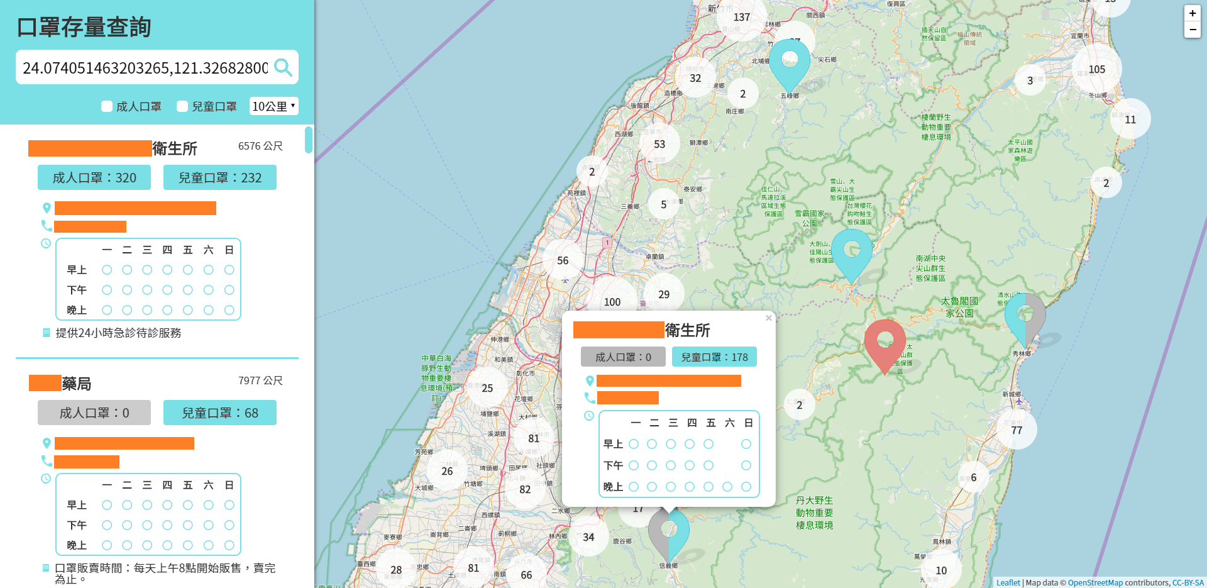Click the red map pin marker

click(885, 343)
